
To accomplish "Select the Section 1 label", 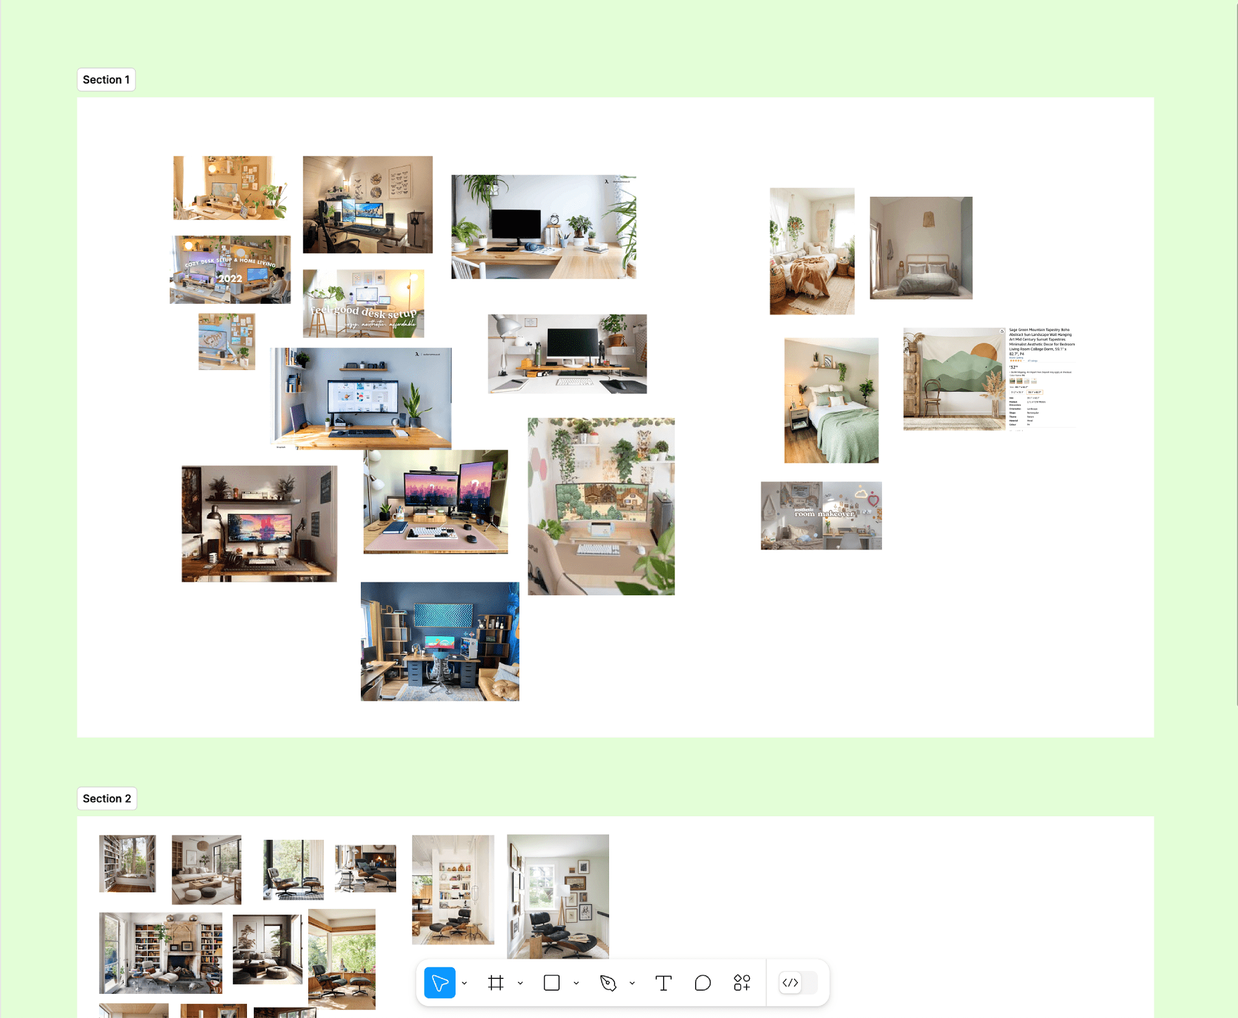I will pyautogui.click(x=106, y=79).
